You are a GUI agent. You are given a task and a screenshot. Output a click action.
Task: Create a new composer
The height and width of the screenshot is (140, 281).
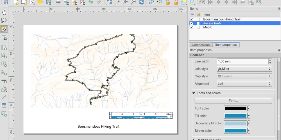(x=16, y=2)
